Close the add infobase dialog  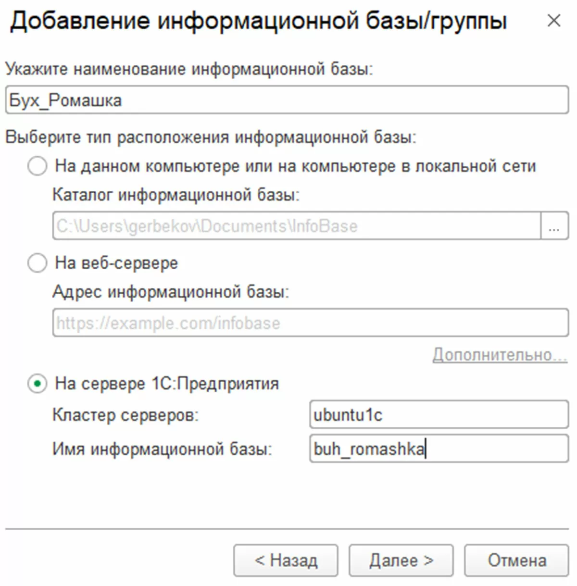tap(554, 21)
